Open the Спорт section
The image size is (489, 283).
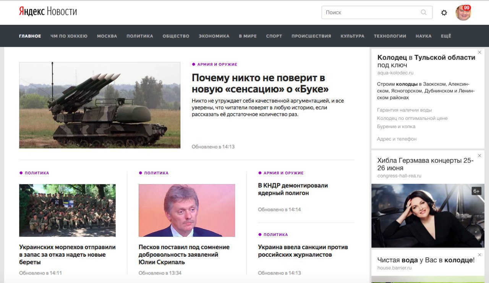tap(274, 36)
